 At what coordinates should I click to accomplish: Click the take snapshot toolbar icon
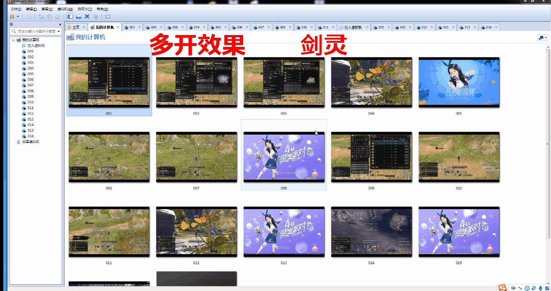pos(41,16)
